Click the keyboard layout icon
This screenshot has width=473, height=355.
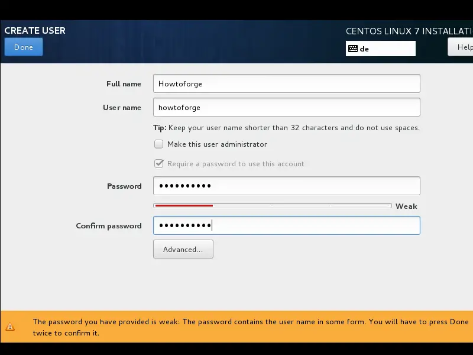coord(352,49)
